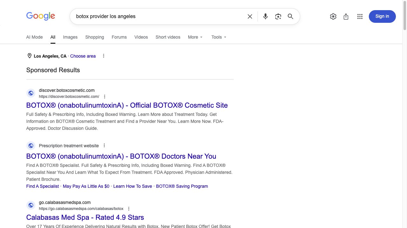Click go.calabasasmedspa.com/calabasas/botox URL text
The width and height of the screenshot is (407, 228).
[81, 209]
